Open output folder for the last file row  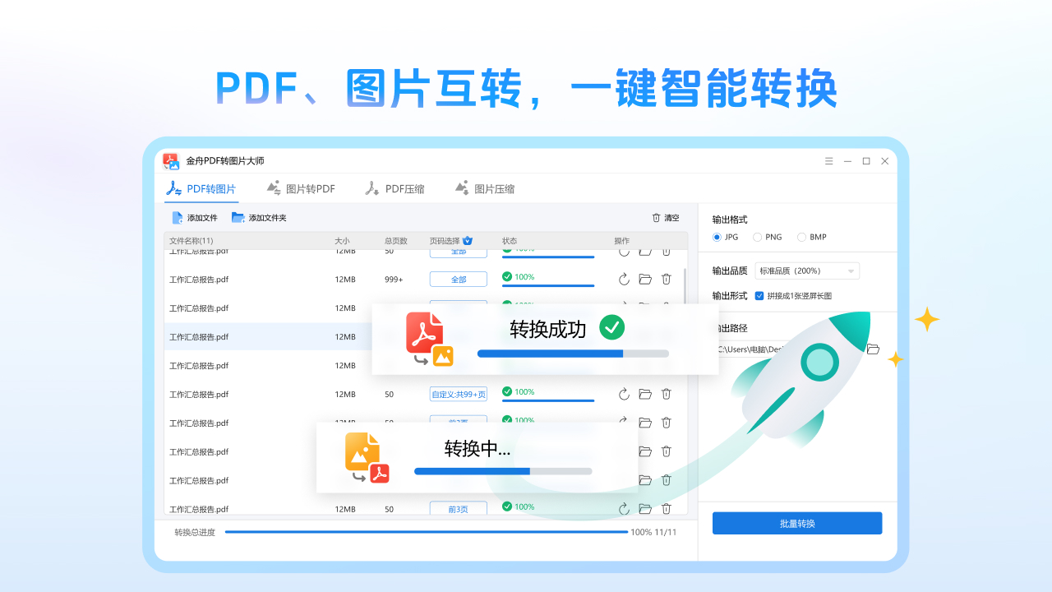(x=644, y=508)
